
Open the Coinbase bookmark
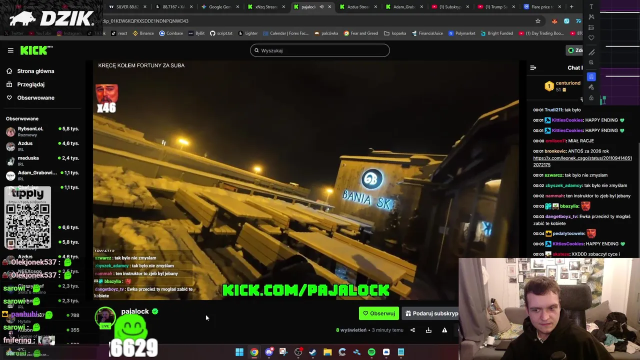click(171, 33)
